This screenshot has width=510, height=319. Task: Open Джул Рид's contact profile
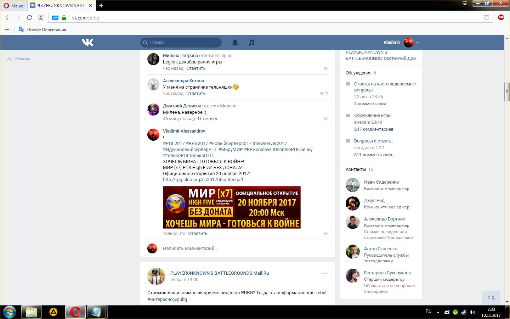click(374, 201)
